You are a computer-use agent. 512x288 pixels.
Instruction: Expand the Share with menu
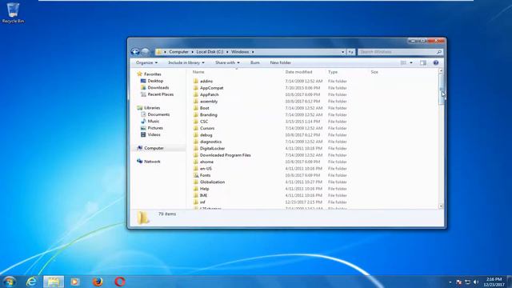pos(227,62)
